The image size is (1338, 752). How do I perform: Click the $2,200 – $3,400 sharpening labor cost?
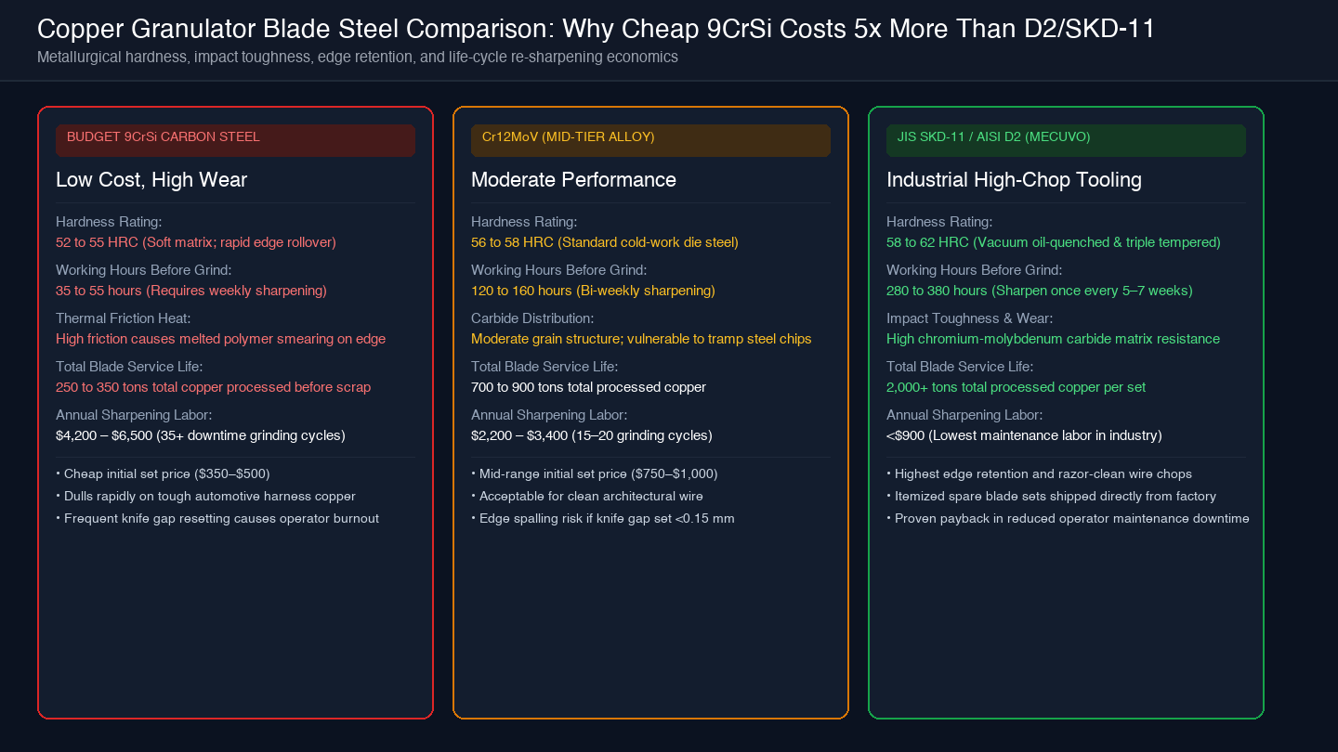(592, 435)
